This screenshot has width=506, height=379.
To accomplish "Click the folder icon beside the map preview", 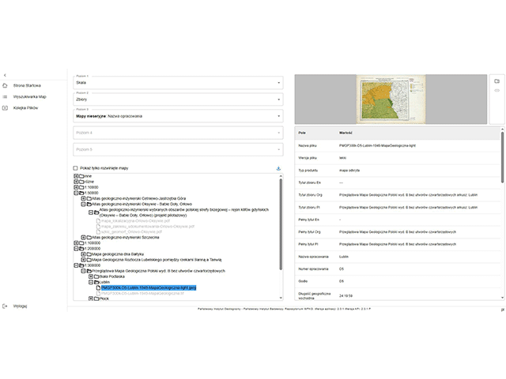I will click(497, 81).
